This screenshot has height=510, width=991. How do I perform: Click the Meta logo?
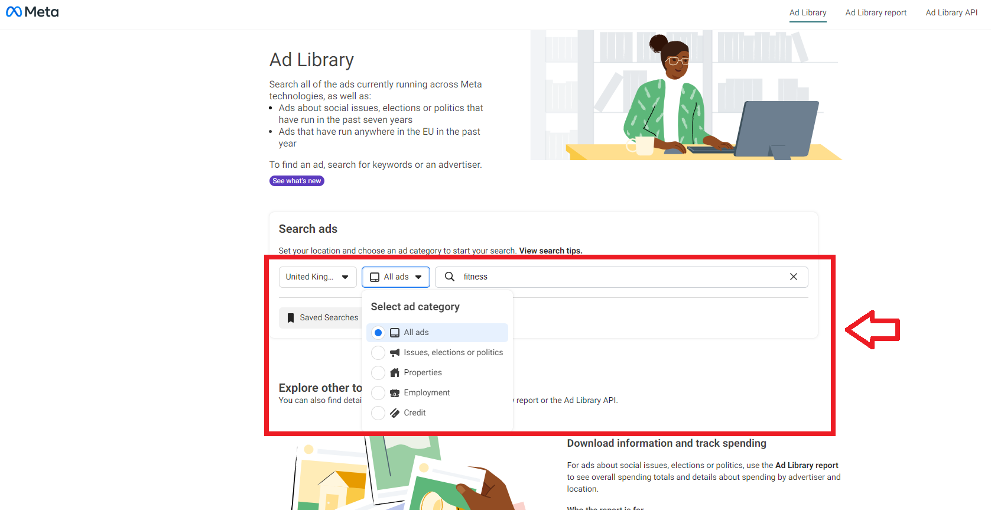(x=32, y=12)
